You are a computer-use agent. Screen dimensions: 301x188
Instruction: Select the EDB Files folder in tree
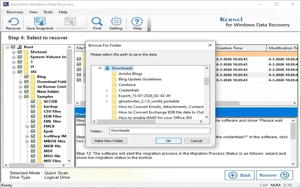[x=52, y=117]
